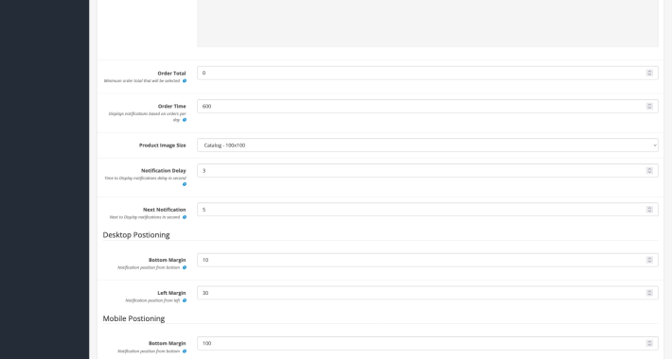The height and width of the screenshot is (359, 672).
Task: Open help tooltip icon for Order Time
Action: 185,120
